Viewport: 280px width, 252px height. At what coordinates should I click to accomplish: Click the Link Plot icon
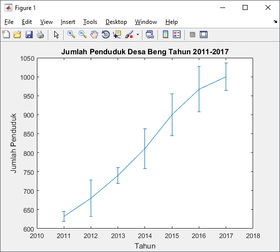point(150,34)
